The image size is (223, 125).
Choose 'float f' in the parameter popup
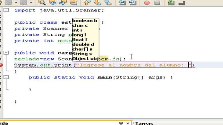tap(80, 40)
